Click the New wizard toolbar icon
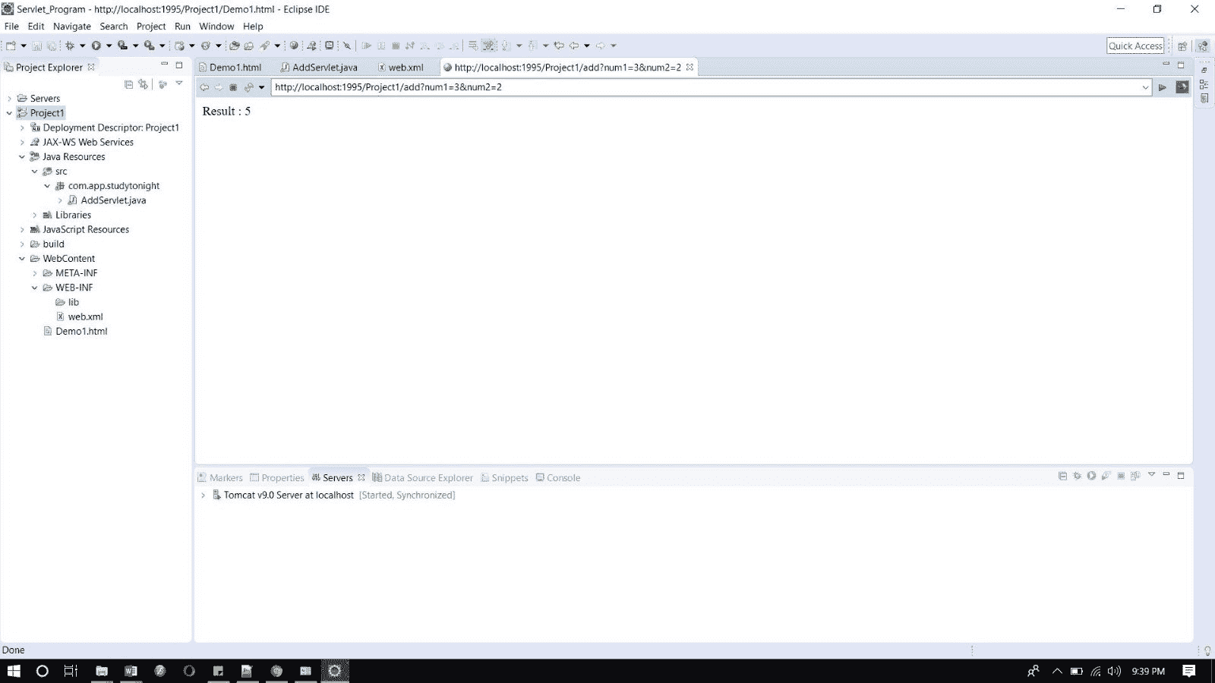The height and width of the screenshot is (683, 1215). point(9,45)
